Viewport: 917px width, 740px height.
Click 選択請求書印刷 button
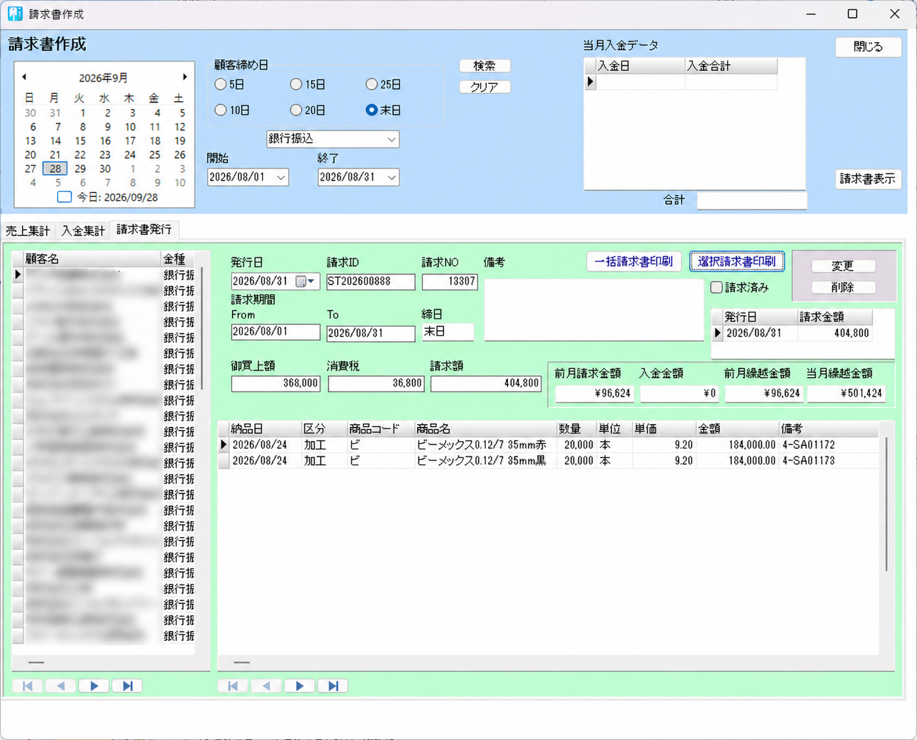737,261
